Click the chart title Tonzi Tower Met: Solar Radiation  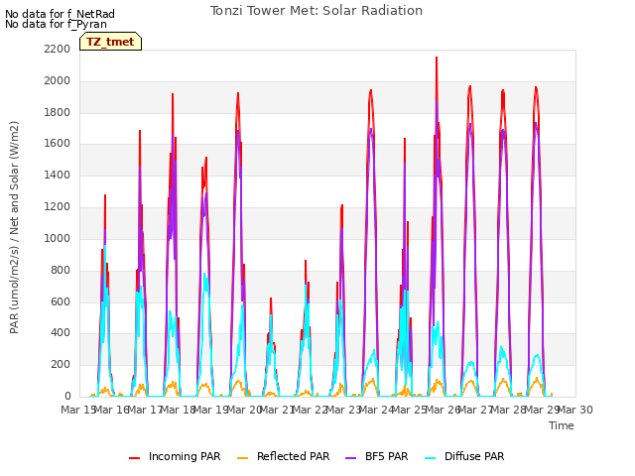tap(317, 11)
